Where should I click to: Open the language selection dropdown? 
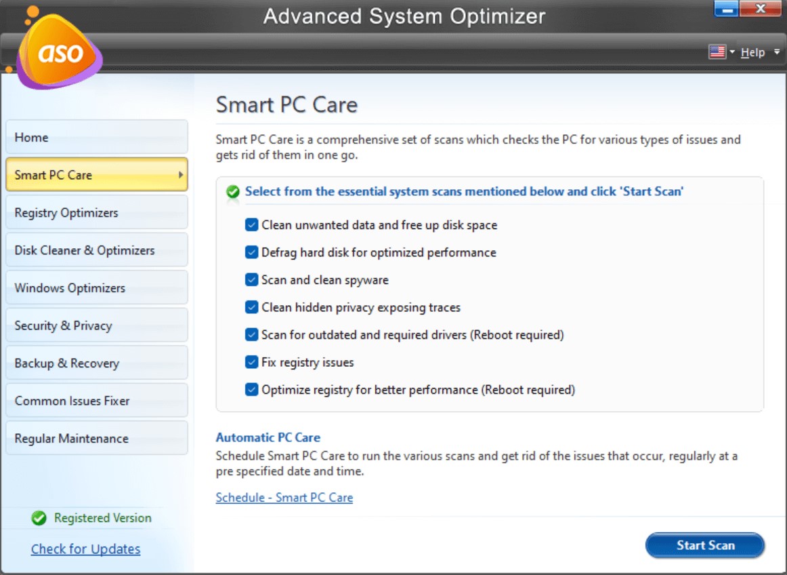tap(732, 52)
